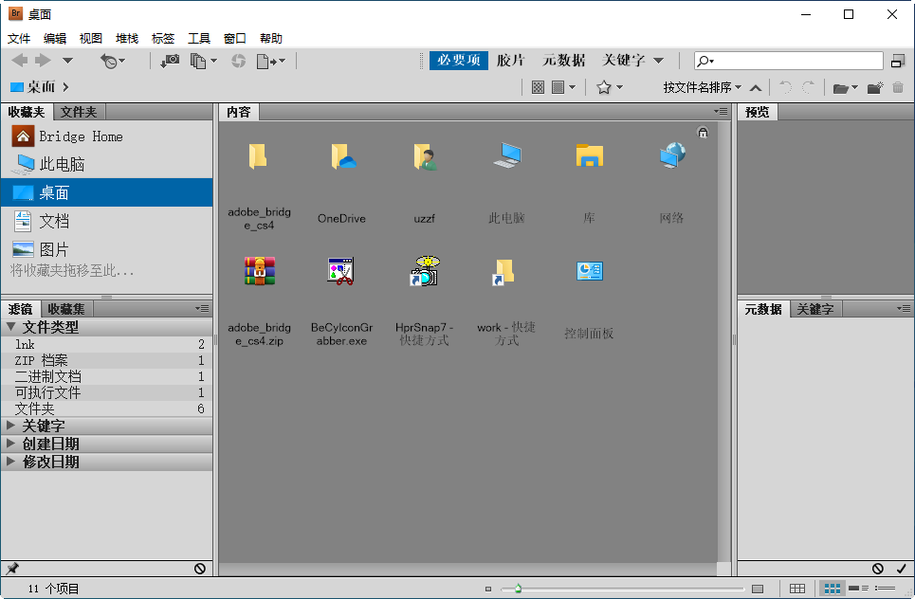
Task: Click the star rating filter icon
Action: pos(604,87)
